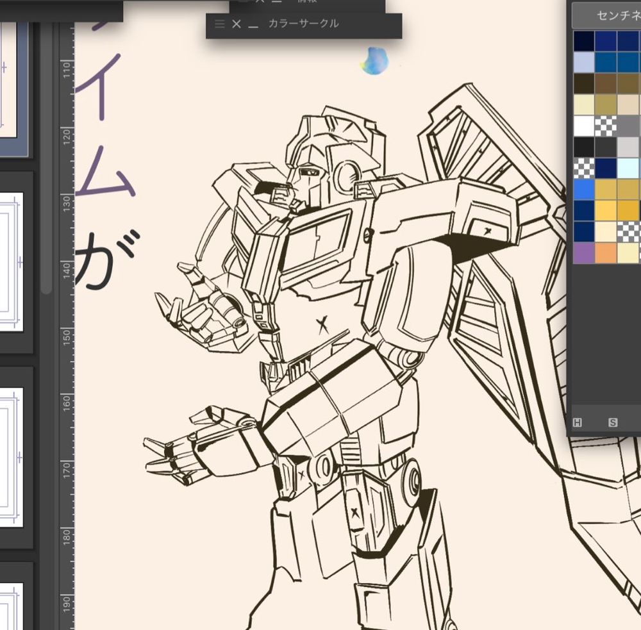The height and width of the screenshot is (630, 641).
Task: Pick the bright blue color swatch
Action: [x=583, y=189]
